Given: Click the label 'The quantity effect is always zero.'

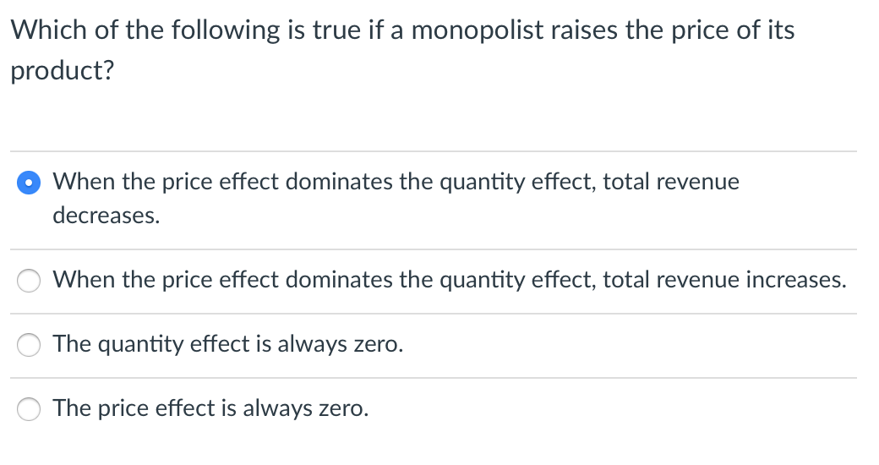Looking at the screenshot, I should pyautogui.click(x=228, y=344).
